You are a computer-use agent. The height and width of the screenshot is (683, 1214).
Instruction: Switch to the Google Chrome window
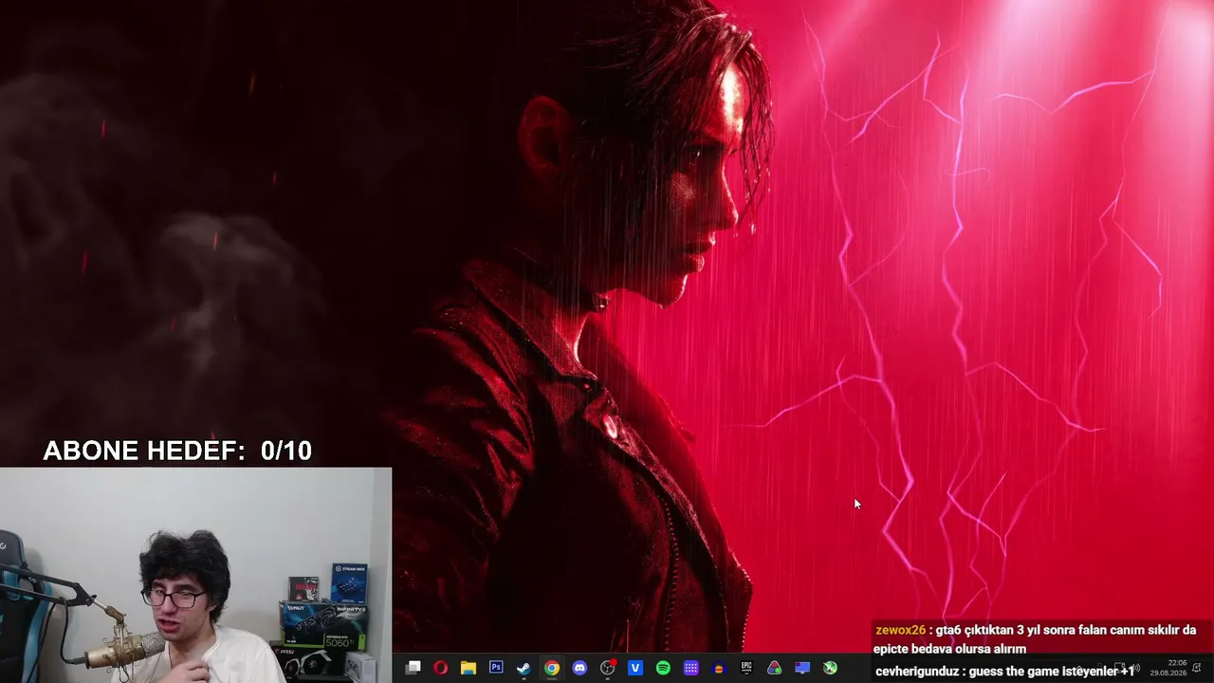click(552, 668)
